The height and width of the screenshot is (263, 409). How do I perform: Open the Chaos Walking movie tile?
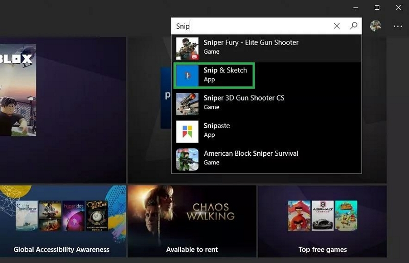pyautogui.click(x=192, y=221)
